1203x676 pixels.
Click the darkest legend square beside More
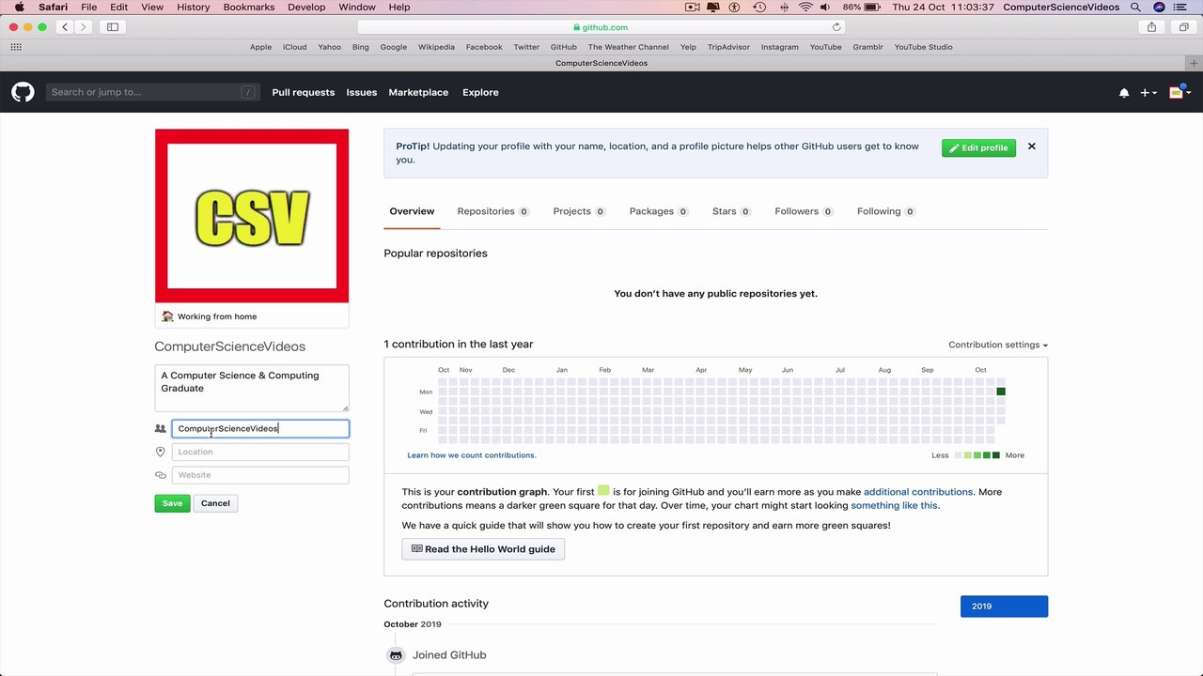996,455
